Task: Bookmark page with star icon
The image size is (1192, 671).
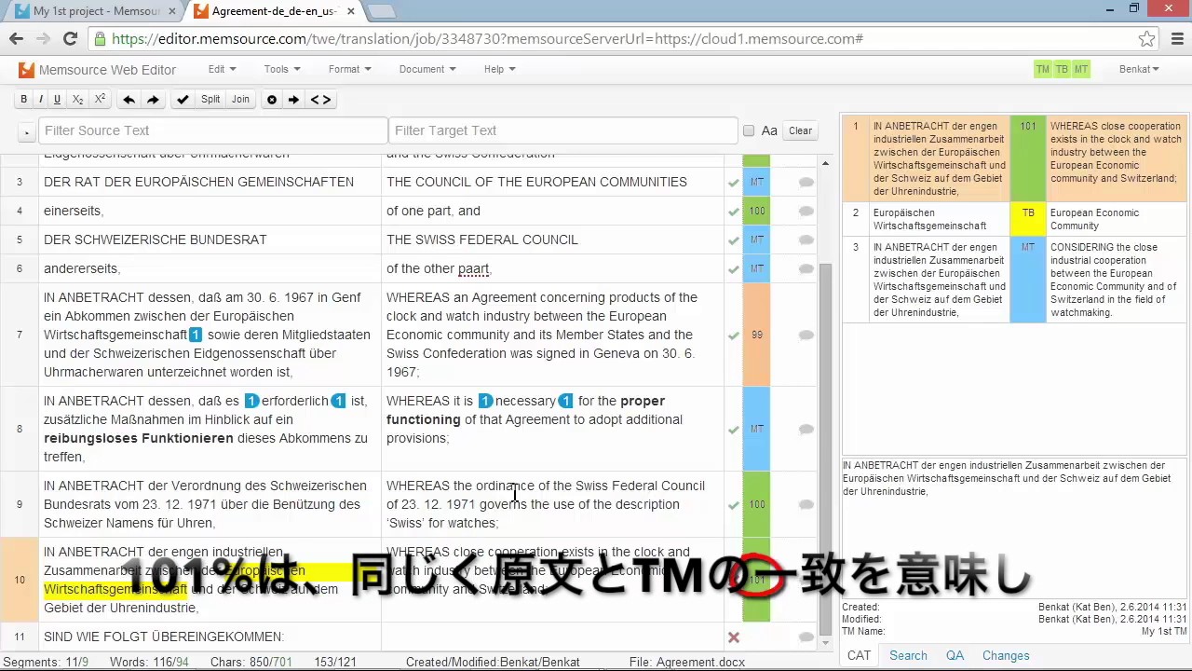Action: (1146, 39)
